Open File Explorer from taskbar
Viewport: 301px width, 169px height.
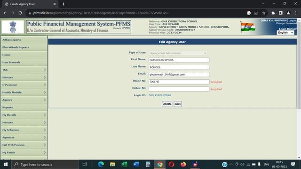(112, 164)
